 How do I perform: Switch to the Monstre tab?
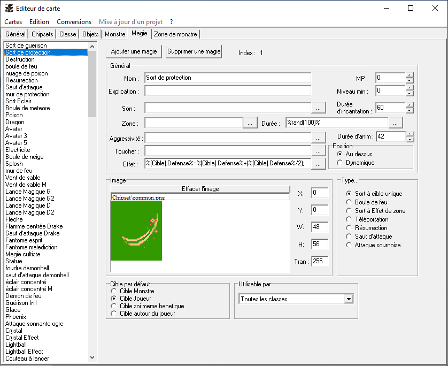pos(115,34)
